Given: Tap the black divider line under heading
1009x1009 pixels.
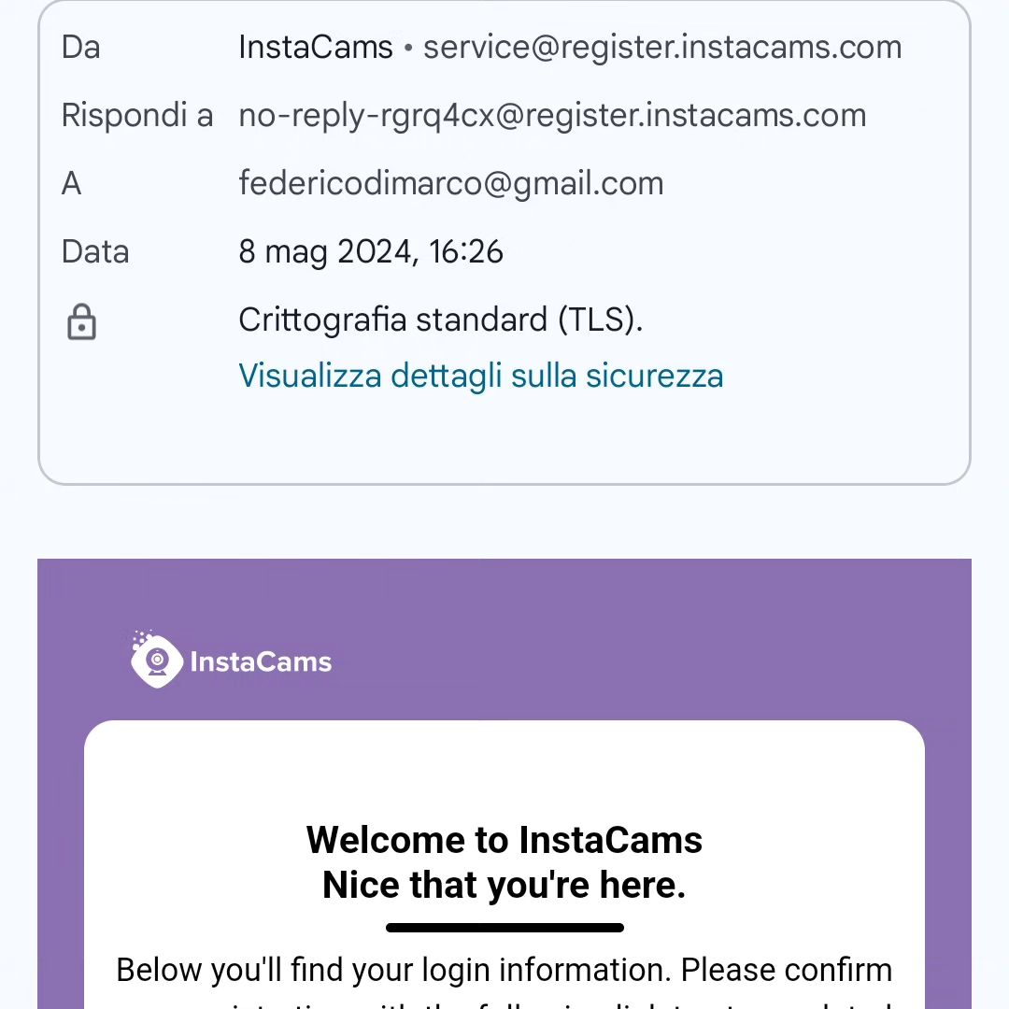Looking at the screenshot, I should point(504,928).
